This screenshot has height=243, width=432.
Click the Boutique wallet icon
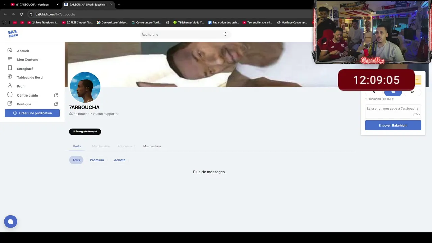[x=10, y=104]
